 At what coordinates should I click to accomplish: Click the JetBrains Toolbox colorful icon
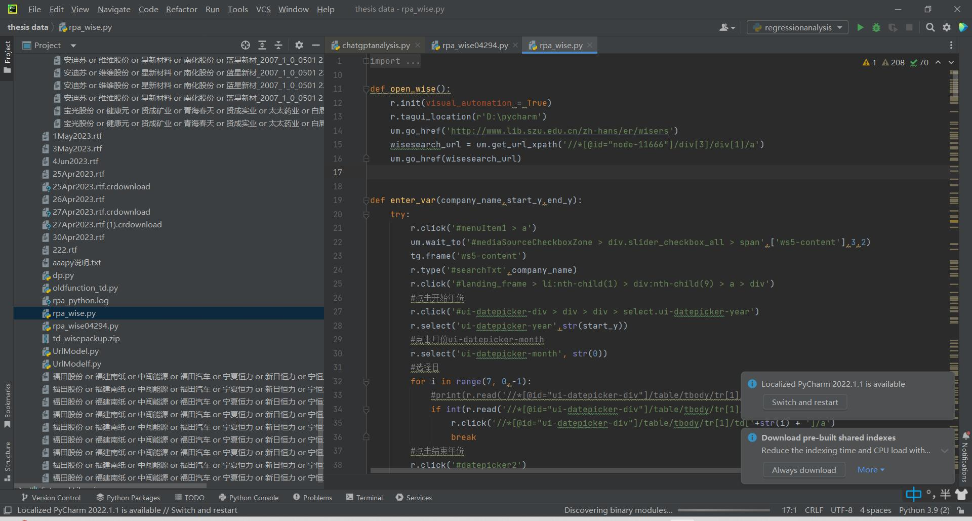point(962,27)
